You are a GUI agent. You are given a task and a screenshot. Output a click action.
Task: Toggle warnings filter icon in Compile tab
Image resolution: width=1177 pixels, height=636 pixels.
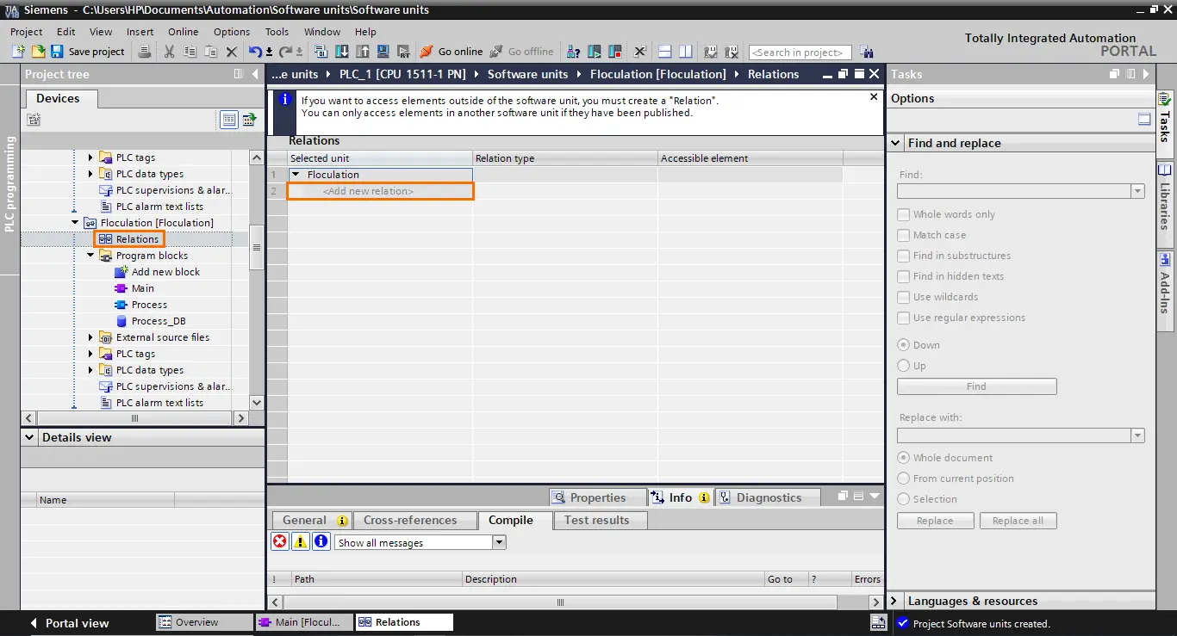click(x=301, y=541)
